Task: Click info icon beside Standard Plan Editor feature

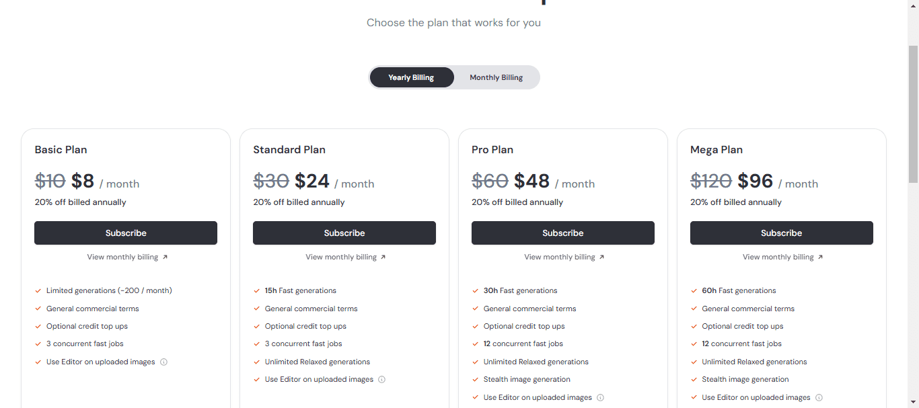Action: pos(382,379)
